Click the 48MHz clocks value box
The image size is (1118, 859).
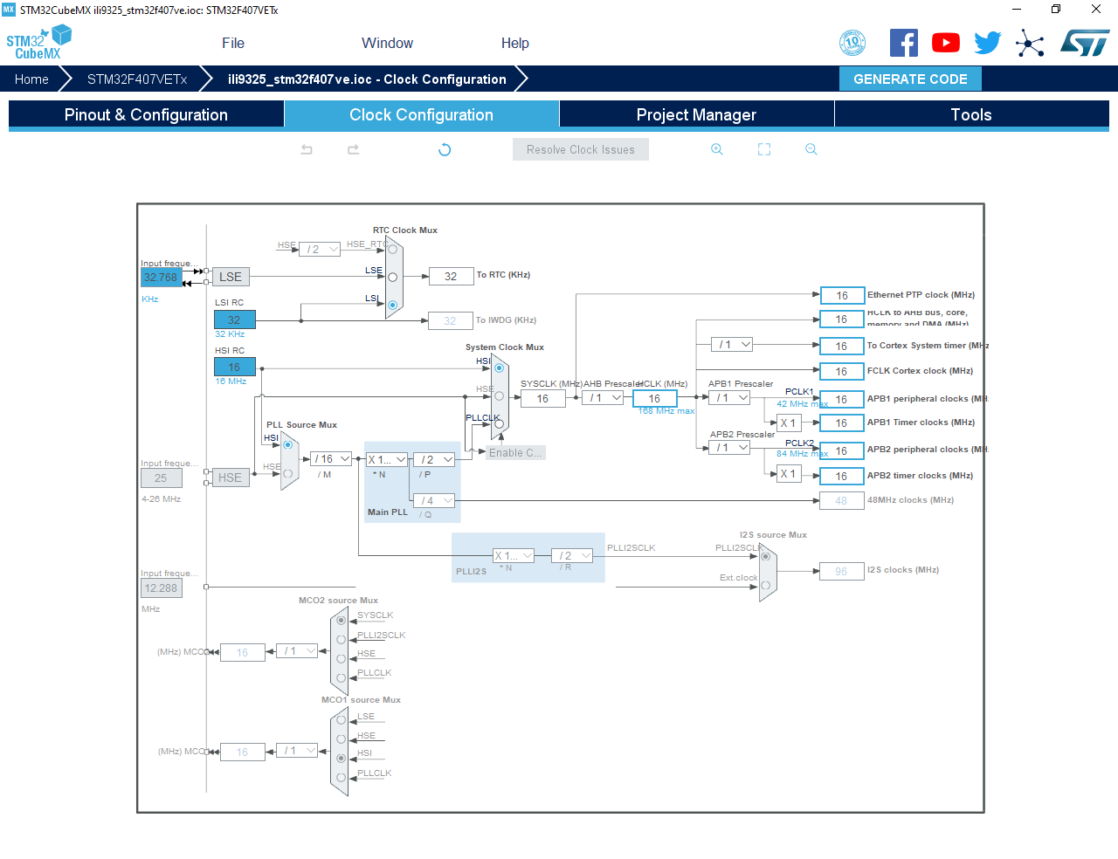pyautogui.click(x=842, y=500)
